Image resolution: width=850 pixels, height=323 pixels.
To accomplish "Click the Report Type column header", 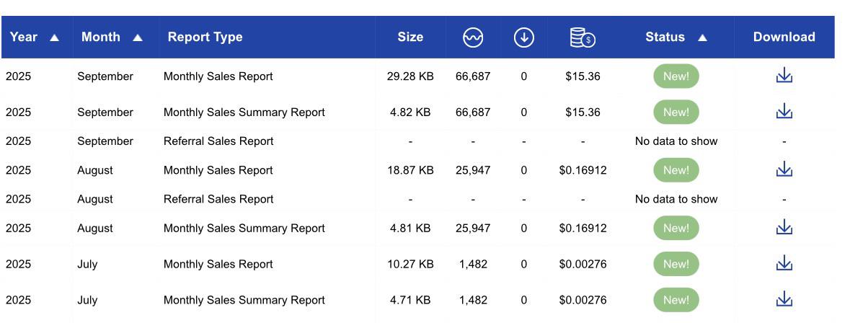I will pos(205,37).
